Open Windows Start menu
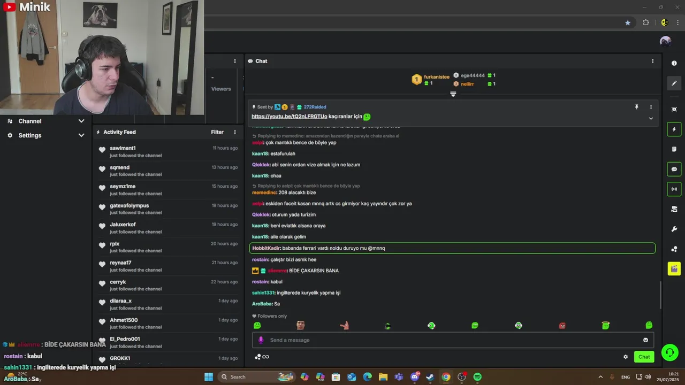Viewport: 685px width, 385px height. (x=209, y=377)
